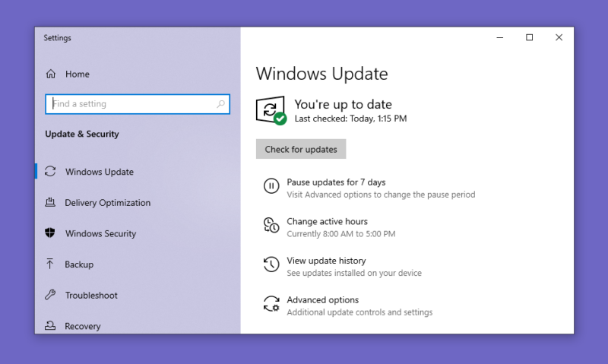The width and height of the screenshot is (608, 364).
Task: Click the Troubleshoot wrench icon
Action: click(50, 295)
